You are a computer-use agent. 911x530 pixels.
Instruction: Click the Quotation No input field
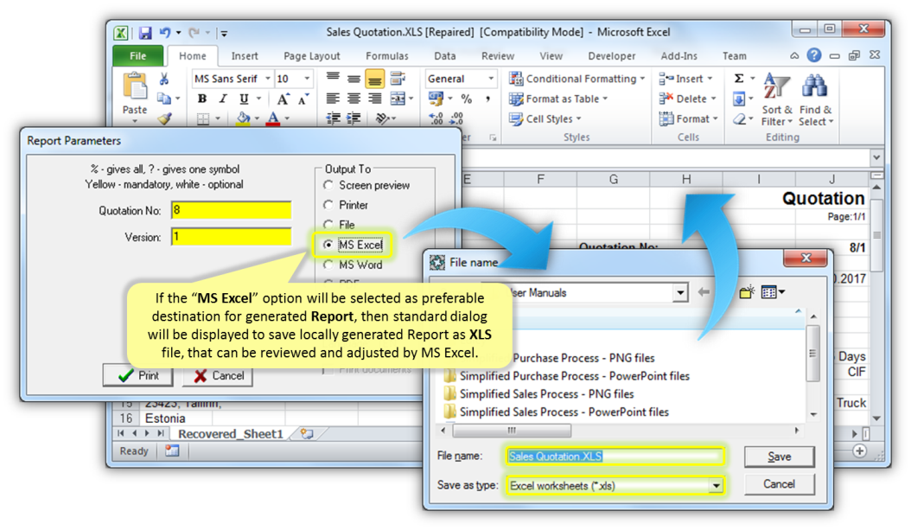pyautogui.click(x=232, y=210)
